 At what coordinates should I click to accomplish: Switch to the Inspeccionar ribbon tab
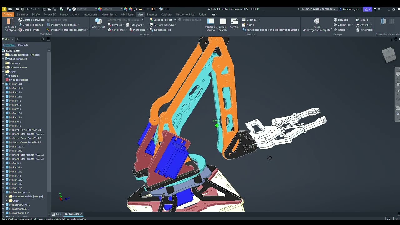coord(91,14)
